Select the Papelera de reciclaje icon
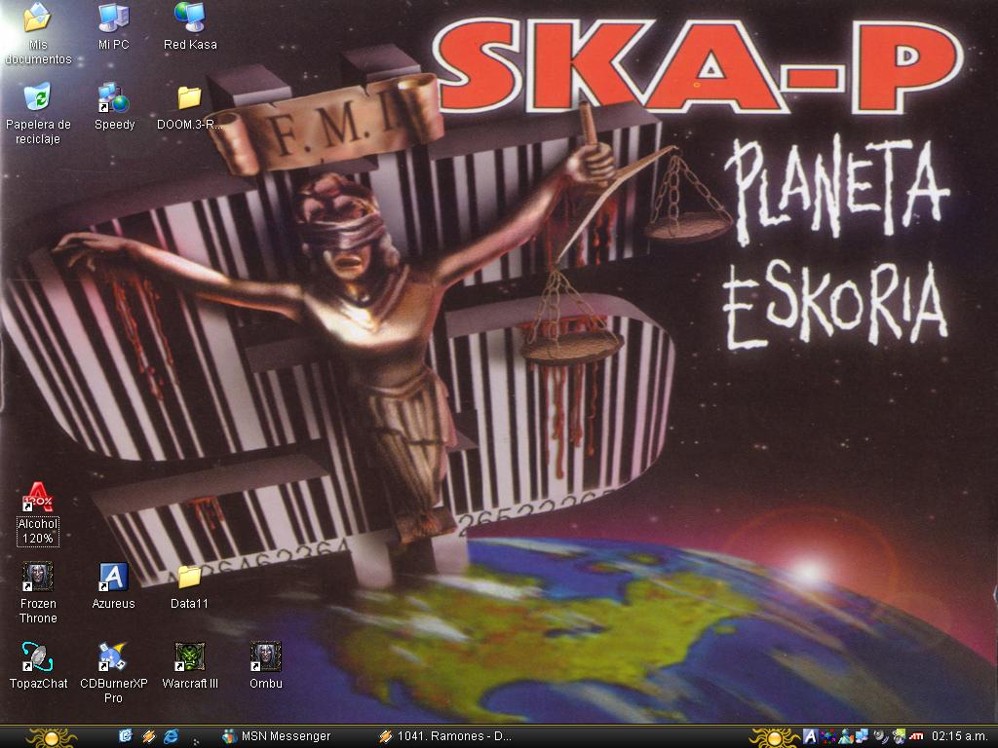The width and height of the screenshot is (998, 748). (38, 97)
